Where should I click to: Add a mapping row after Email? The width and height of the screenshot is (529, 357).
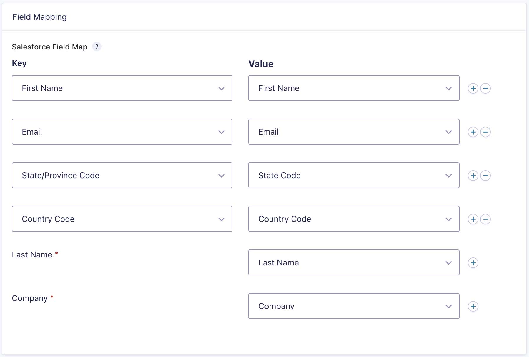473,132
